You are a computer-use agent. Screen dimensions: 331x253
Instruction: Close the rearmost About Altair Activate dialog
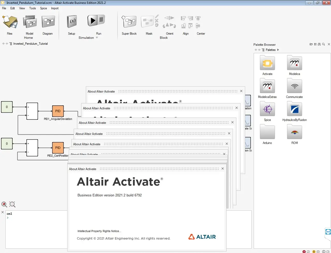241,91
